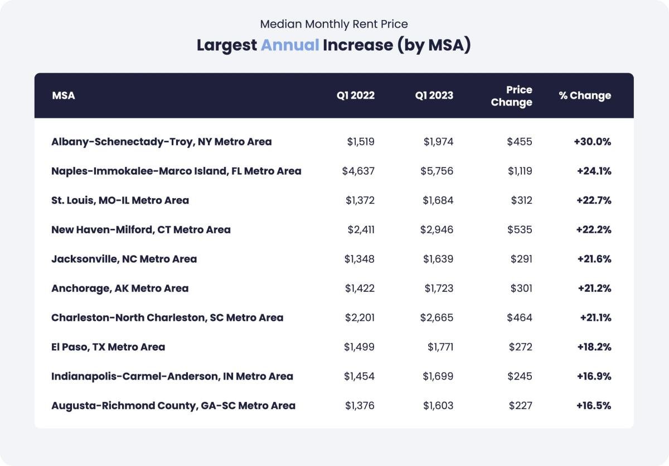669x466 pixels.
Task: Select the Price Change column header
Action: tap(512, 96)
